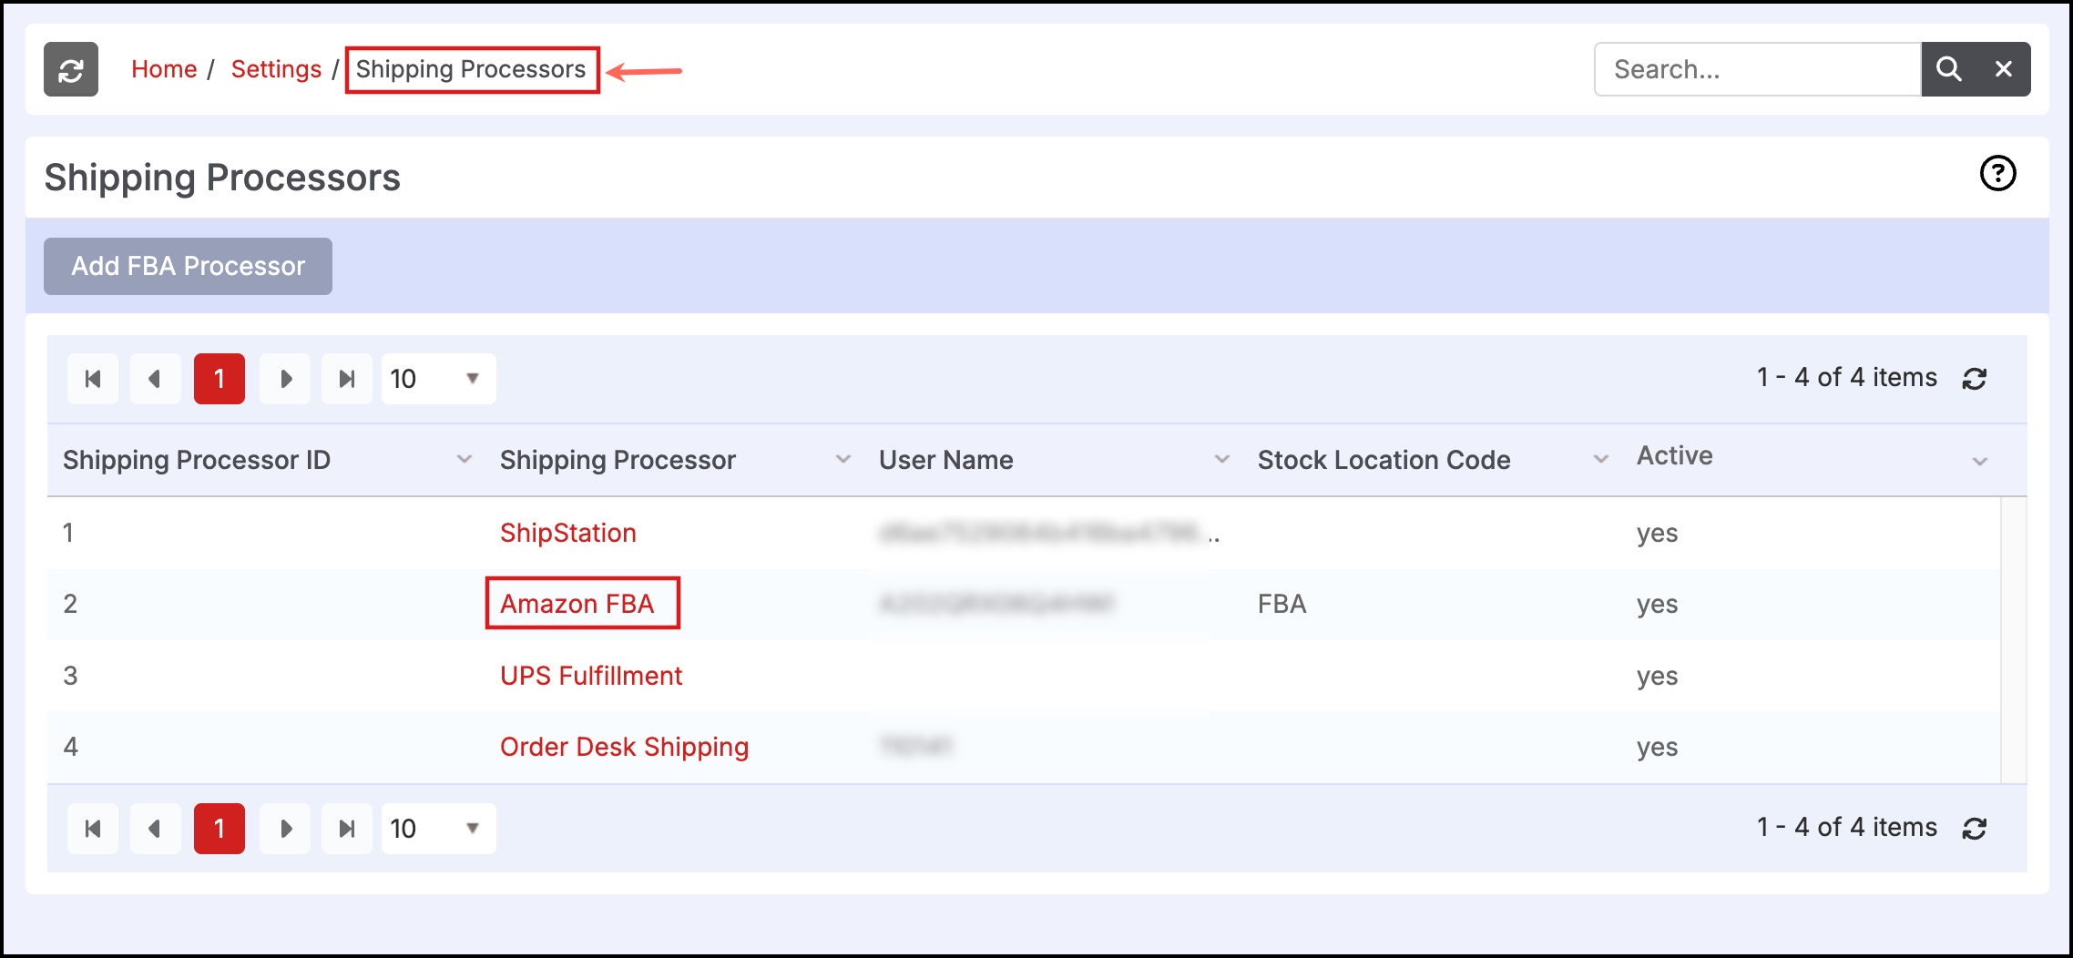The width and height of the screenshot is (2073, 958).
Task: Click ID cell '2' of Amazon FBA row
Action: [70, 604]
